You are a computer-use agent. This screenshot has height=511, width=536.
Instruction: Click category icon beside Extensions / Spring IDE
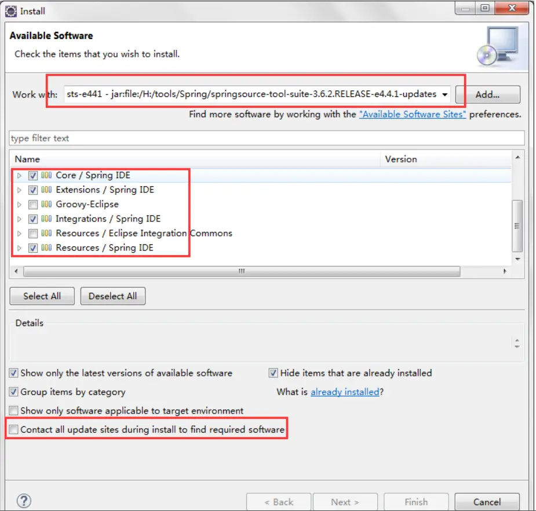click(46, 190)
